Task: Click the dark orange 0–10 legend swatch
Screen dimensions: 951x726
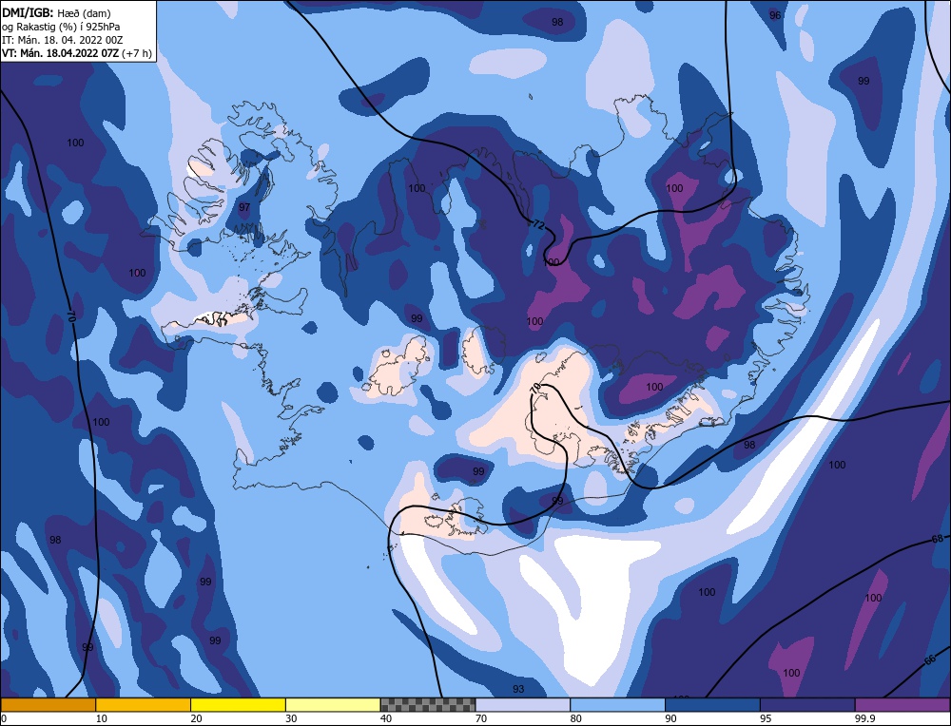Action: pos(48,704)
